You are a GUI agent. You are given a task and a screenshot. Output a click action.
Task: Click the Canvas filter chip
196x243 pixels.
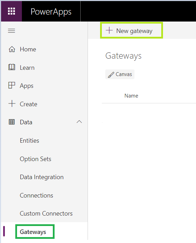click(x=120, y=74)
